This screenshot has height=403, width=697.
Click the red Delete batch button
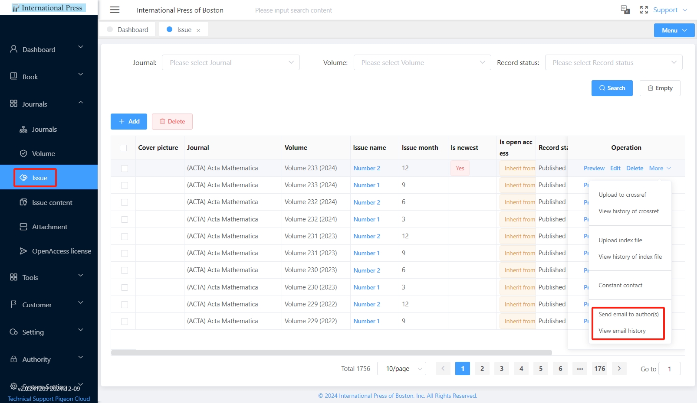(172, 121)
